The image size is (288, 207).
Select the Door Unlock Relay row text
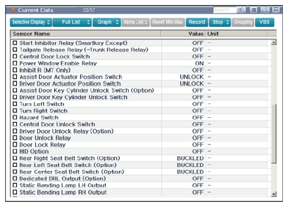click(x=45, y=138)
